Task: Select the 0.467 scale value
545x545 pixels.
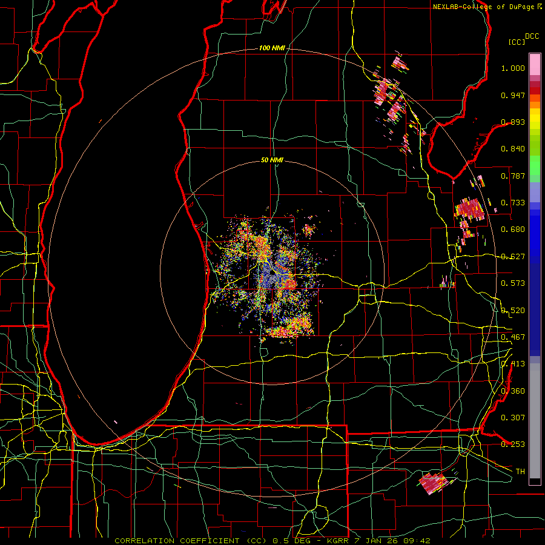Action: [x=513, y=337]
